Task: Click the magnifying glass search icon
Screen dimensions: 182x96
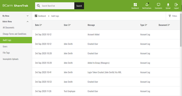Action: [x=38, y=6]
